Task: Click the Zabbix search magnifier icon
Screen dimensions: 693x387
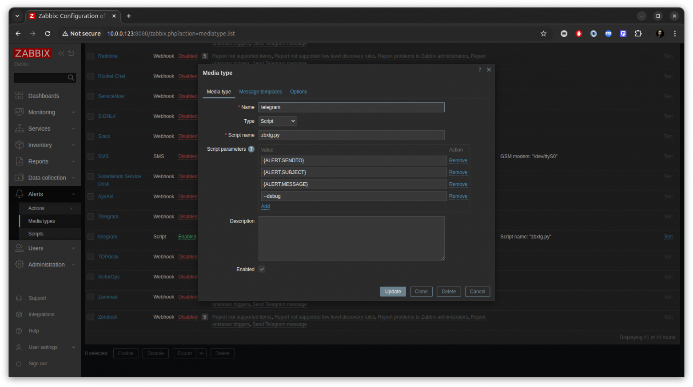Action: (71, 78)
